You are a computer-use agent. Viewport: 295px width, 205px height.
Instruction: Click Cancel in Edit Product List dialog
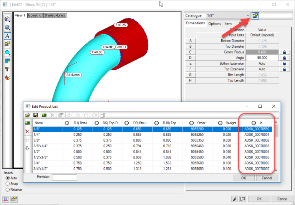(x=267, y=178)
